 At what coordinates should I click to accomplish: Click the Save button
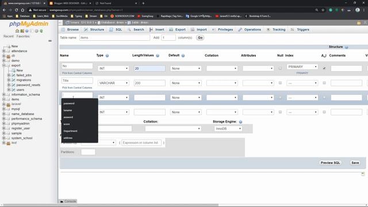[x=355, y=163]
